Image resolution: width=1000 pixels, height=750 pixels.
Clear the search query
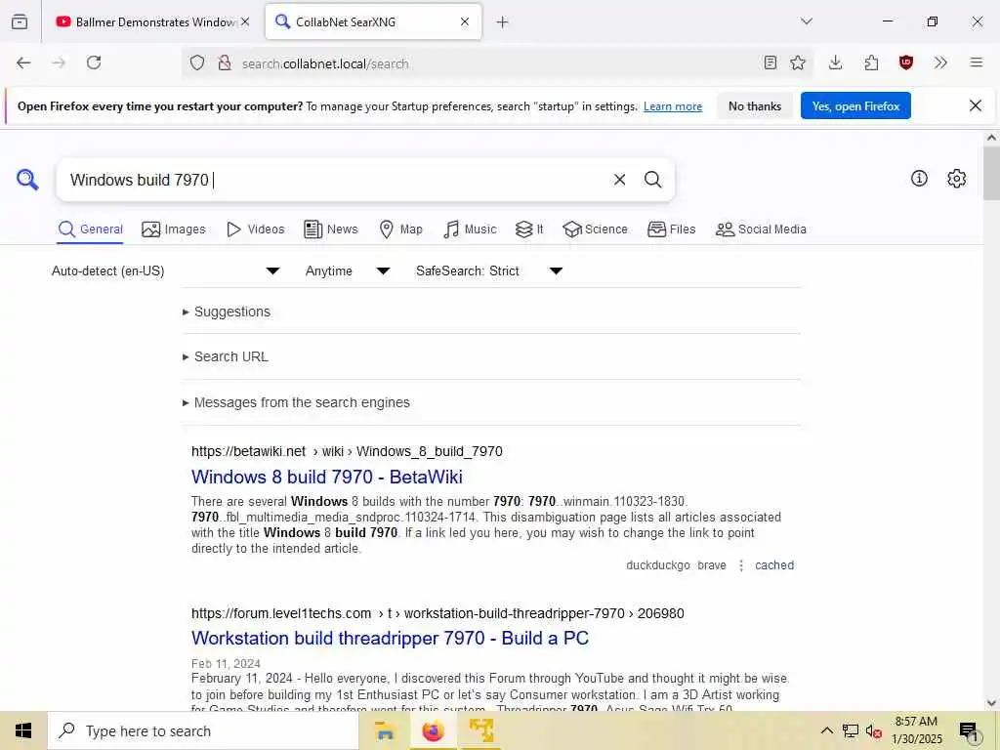[x=619, y=180]
